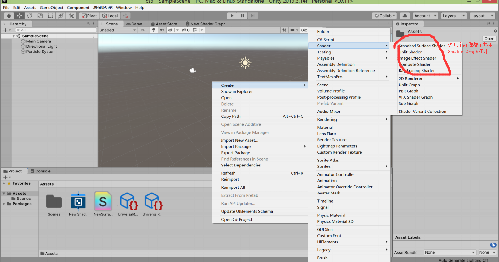The width and height of the screenshot is (499, 262).
Task: Click Play button
Action: (232, 16)
